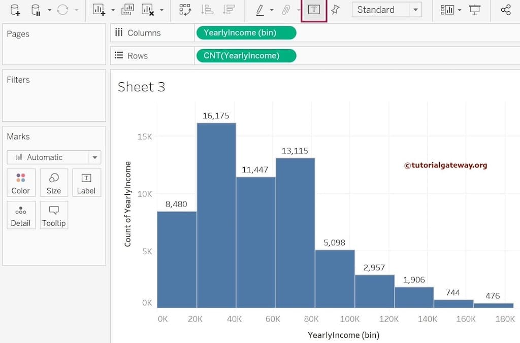520x343 pixels.
Task: Sort descending using the toolbar icon
Action: 229,10
